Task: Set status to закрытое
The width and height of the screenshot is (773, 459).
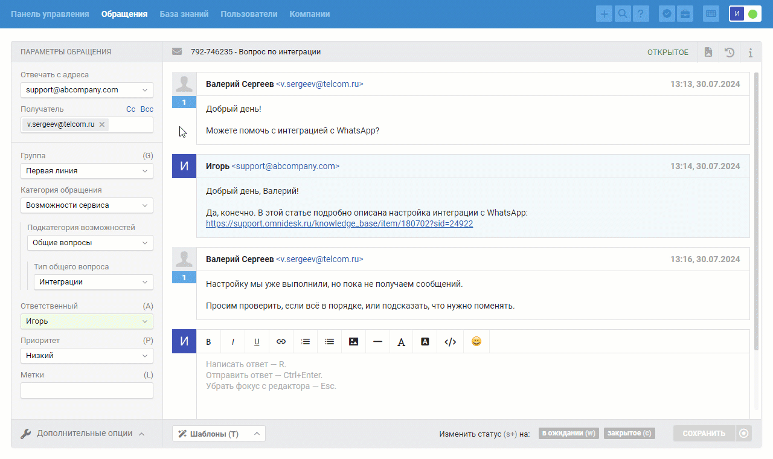Action: point(629,433)
